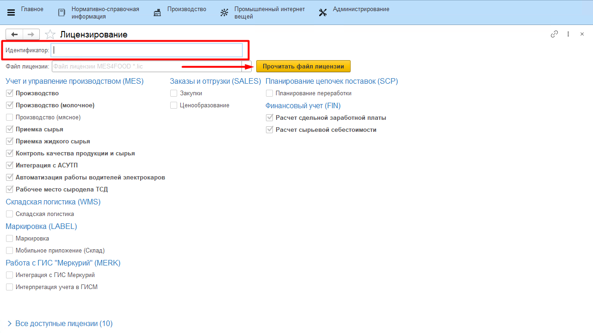Viewport: 593px width, 333px height.
Task: Click the Производство factory icon
Action: coord(158,12)
